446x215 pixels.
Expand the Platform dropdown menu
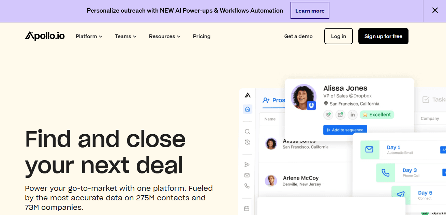89,36
